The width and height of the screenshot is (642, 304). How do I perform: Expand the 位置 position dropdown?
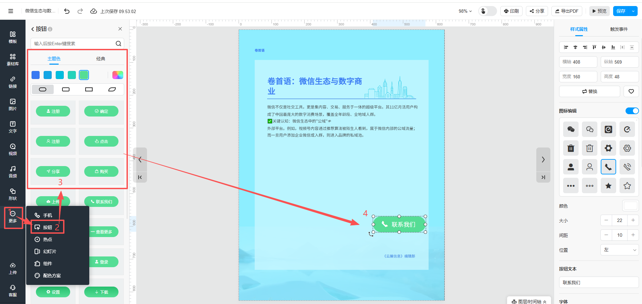619,250
